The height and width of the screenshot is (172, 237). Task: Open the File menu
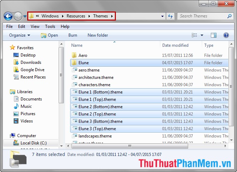tap(9, 27)
